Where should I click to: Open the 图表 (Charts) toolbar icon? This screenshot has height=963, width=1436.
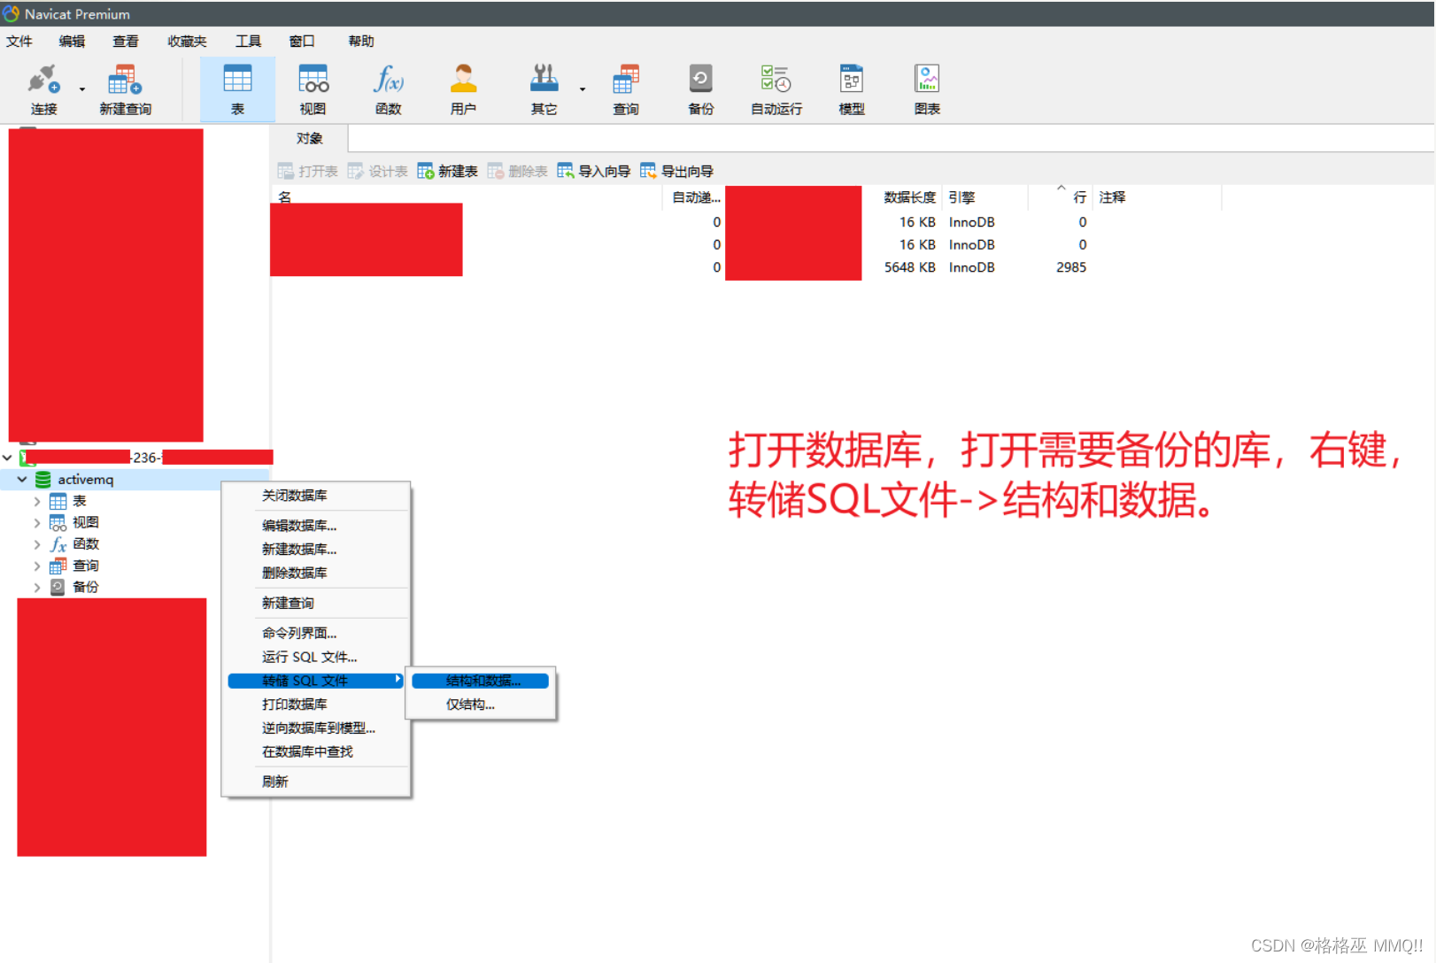tap(927, 80)
